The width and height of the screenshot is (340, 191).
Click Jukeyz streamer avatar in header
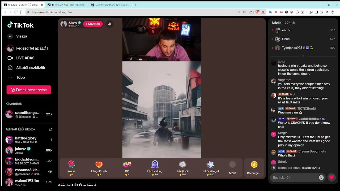63,24
